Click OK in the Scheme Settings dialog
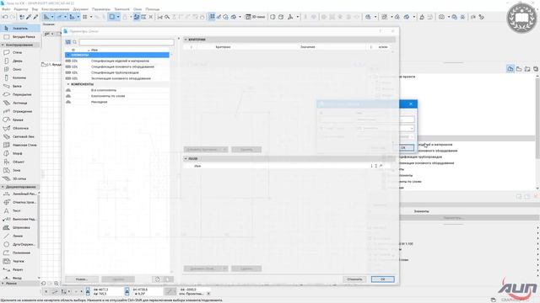 [382, 279]
